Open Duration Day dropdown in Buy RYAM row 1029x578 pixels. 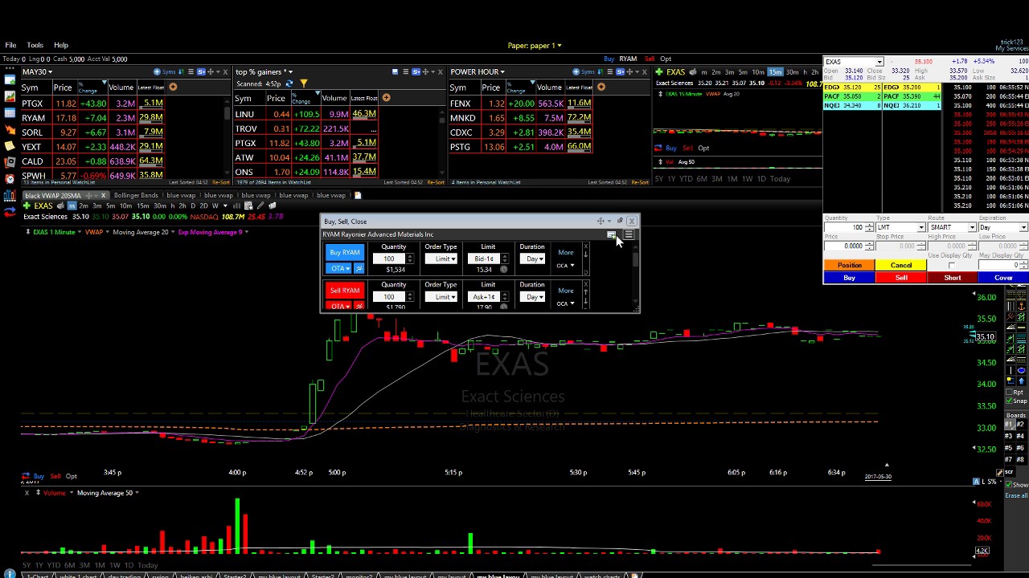(532, 258)
